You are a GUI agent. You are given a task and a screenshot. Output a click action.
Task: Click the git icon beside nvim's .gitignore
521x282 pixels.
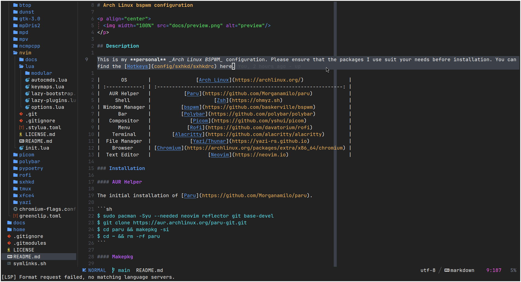[21, 121]
